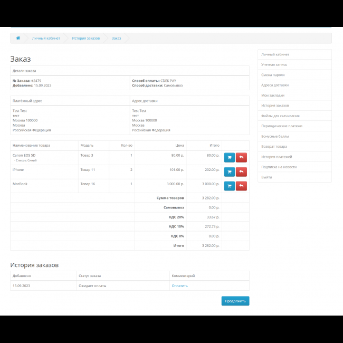The image size is (343, 343).
Task: Select Учетная запись in sidebar
Action: click(275, 64)
